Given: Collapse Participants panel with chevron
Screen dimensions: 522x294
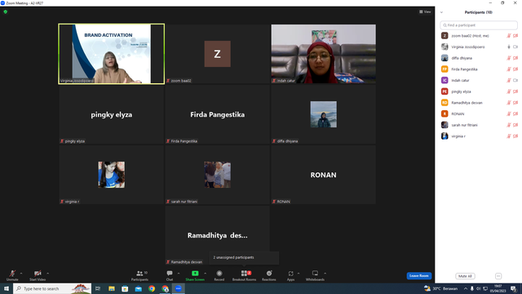Looking at the screenshot, I should tap(441, 12).
